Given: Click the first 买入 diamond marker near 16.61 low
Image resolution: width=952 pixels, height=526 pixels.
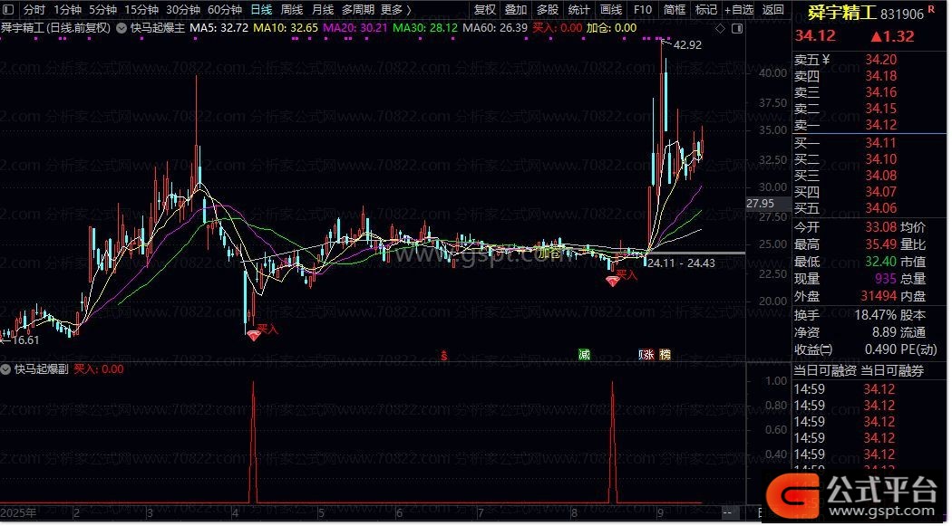Looking at the screenshot, I should [x=254, y=334].
